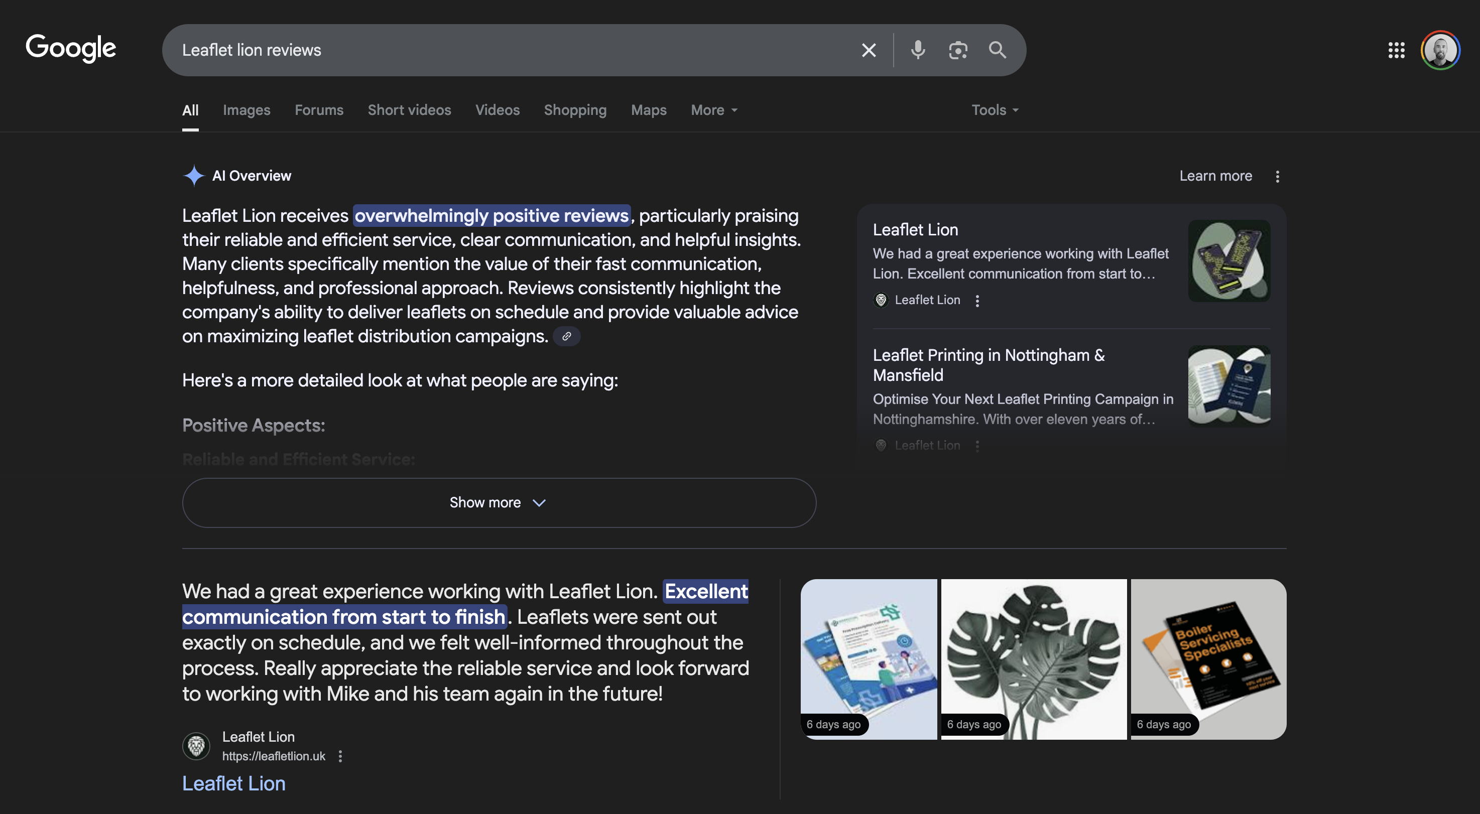The width and height of the screenshot is (1480, 814).
Task: Switch to the Forums tab
Action: (x=319, y=110)
